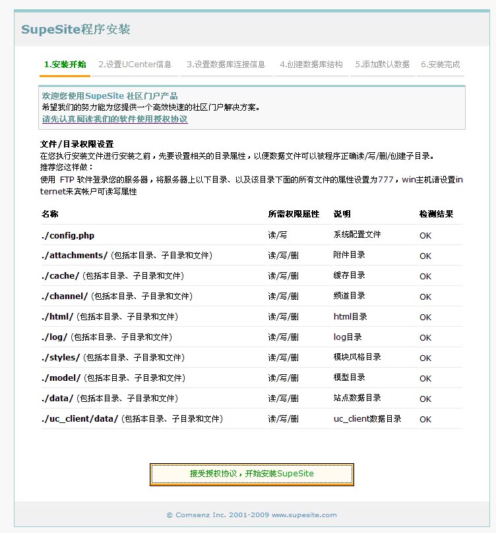This screenshot has width=496, height=533.
Task: Click the 检测结果 column header
Action: [437, 214]
